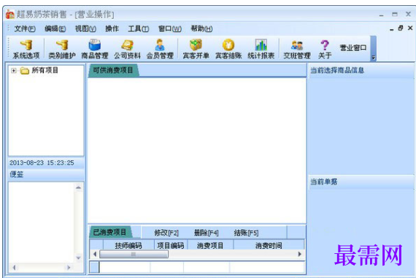Open 帮助(H) menu
Screen dimensions: 416x278
click(x=201, y=28)
